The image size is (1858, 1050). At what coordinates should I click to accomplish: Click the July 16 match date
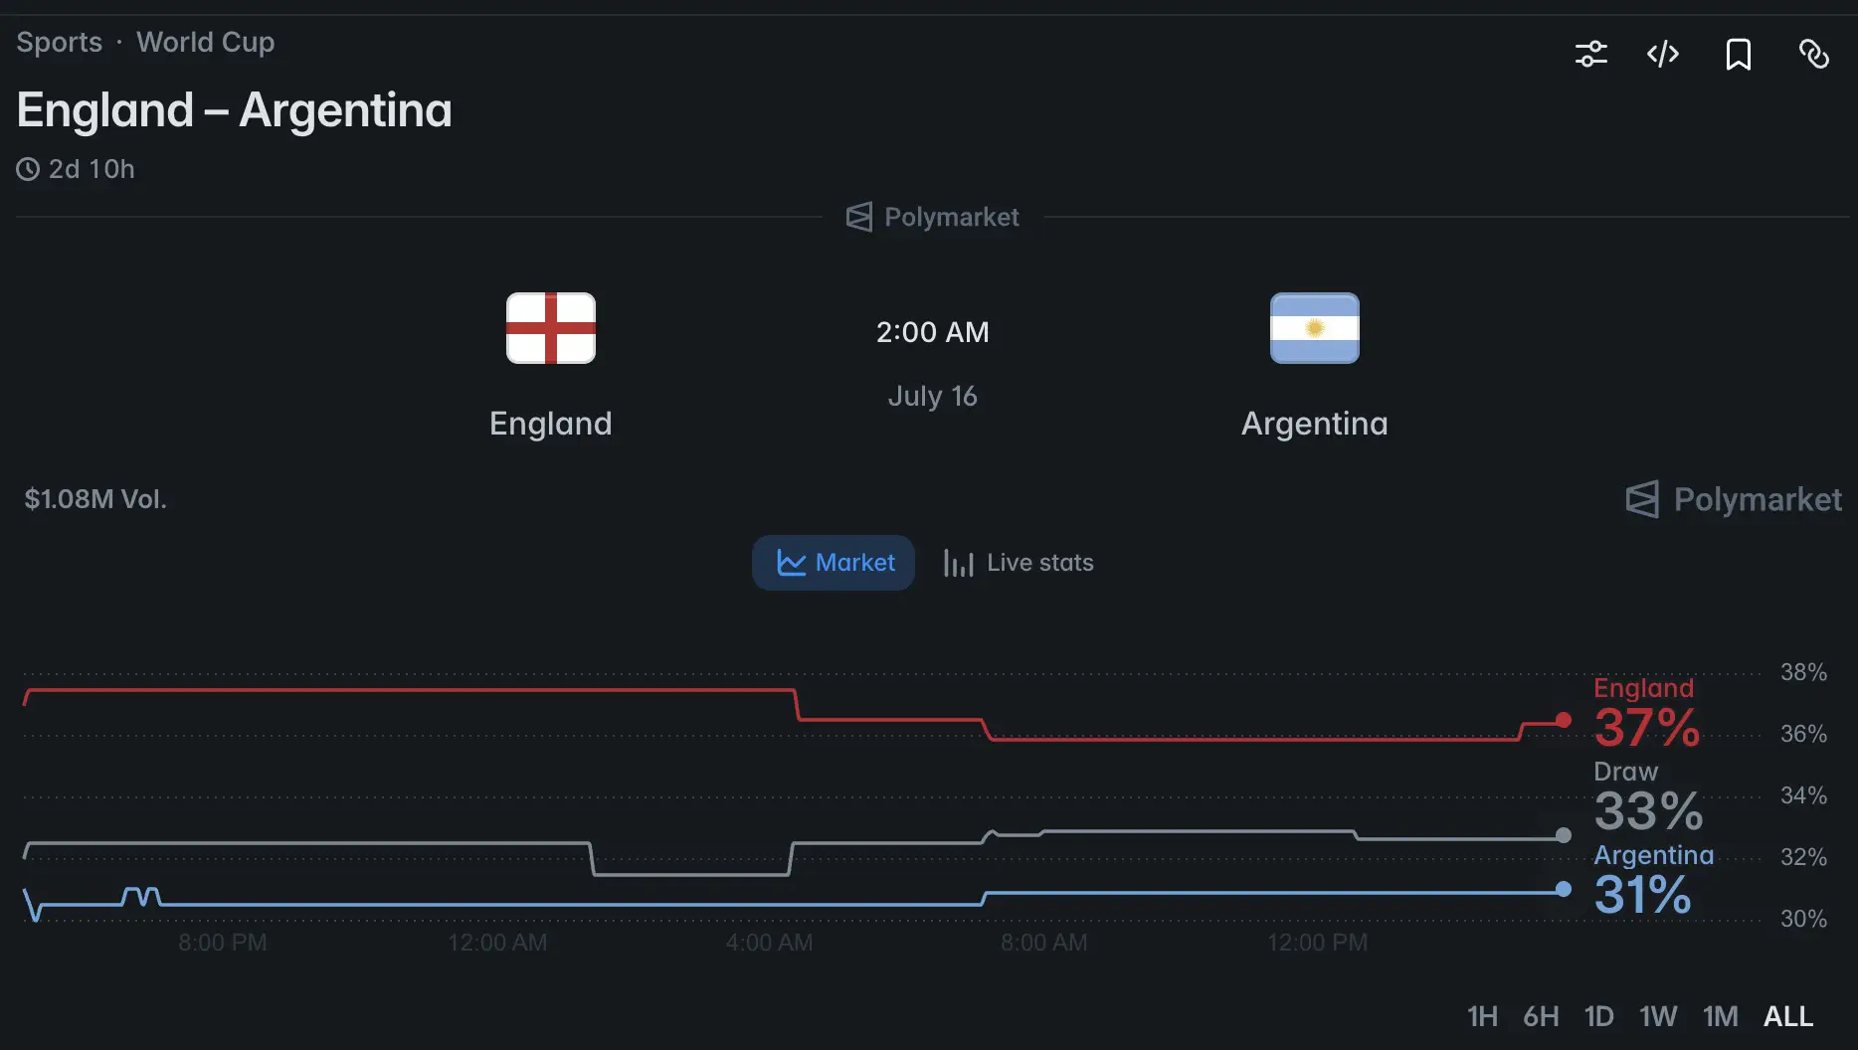pos(933,396)
